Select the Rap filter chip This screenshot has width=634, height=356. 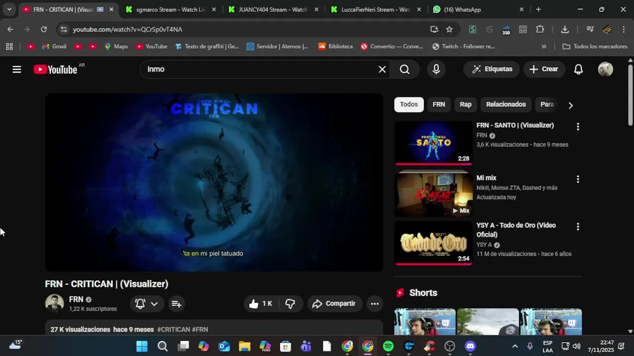click(465, 104)
